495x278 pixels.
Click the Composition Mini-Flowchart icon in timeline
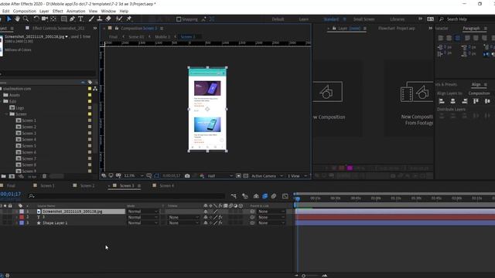click(234, 196)
